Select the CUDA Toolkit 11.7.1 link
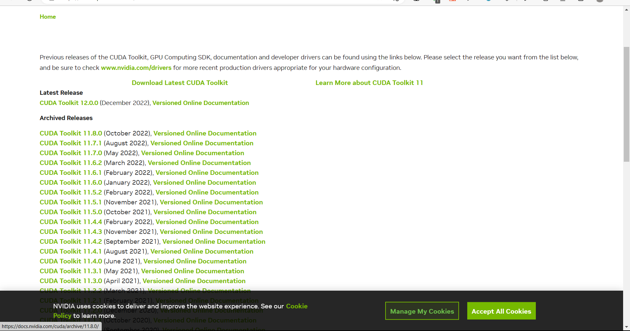 point(71,143)
